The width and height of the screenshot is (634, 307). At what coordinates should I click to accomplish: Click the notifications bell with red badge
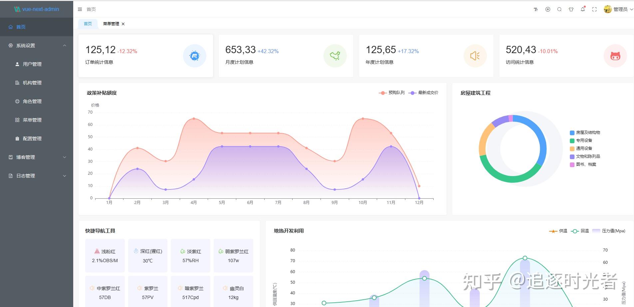[x=583, y=9]
